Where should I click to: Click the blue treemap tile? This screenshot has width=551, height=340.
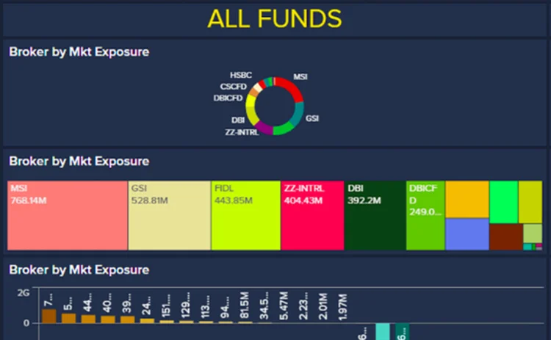pos(467,234)
